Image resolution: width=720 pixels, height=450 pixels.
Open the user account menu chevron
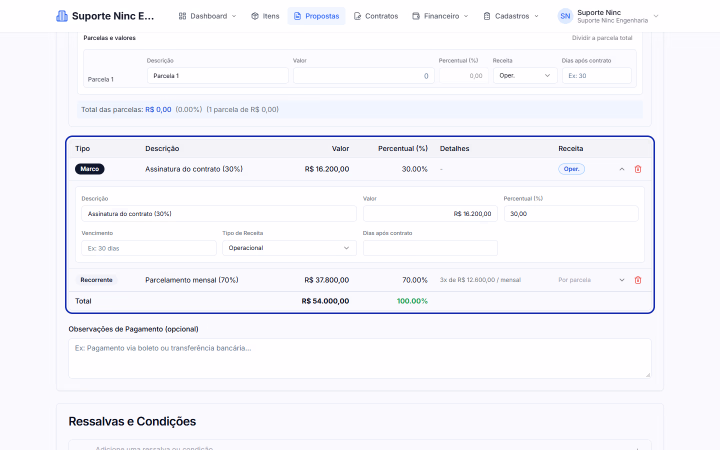(x=656, y=16)
